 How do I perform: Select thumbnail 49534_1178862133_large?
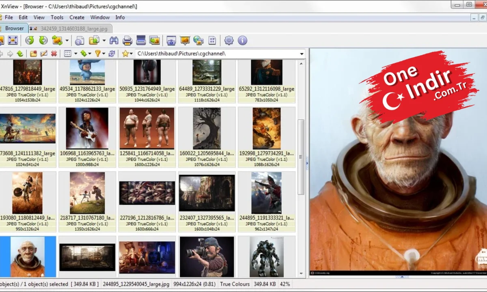click(87, 82)
